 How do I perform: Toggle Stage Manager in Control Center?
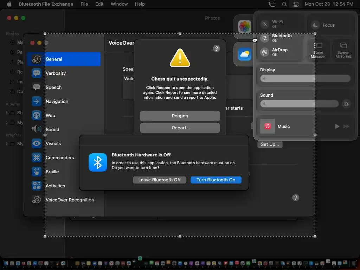coord(318,50)
